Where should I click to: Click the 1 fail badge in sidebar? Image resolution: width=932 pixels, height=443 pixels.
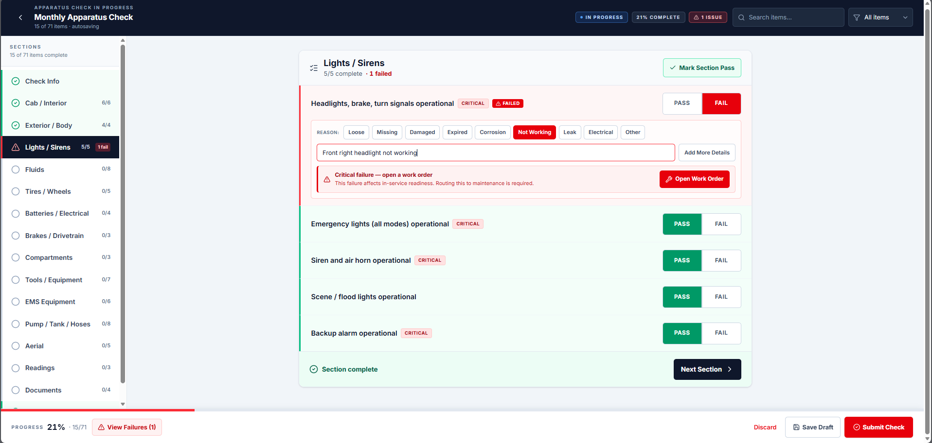click(103, 147)
